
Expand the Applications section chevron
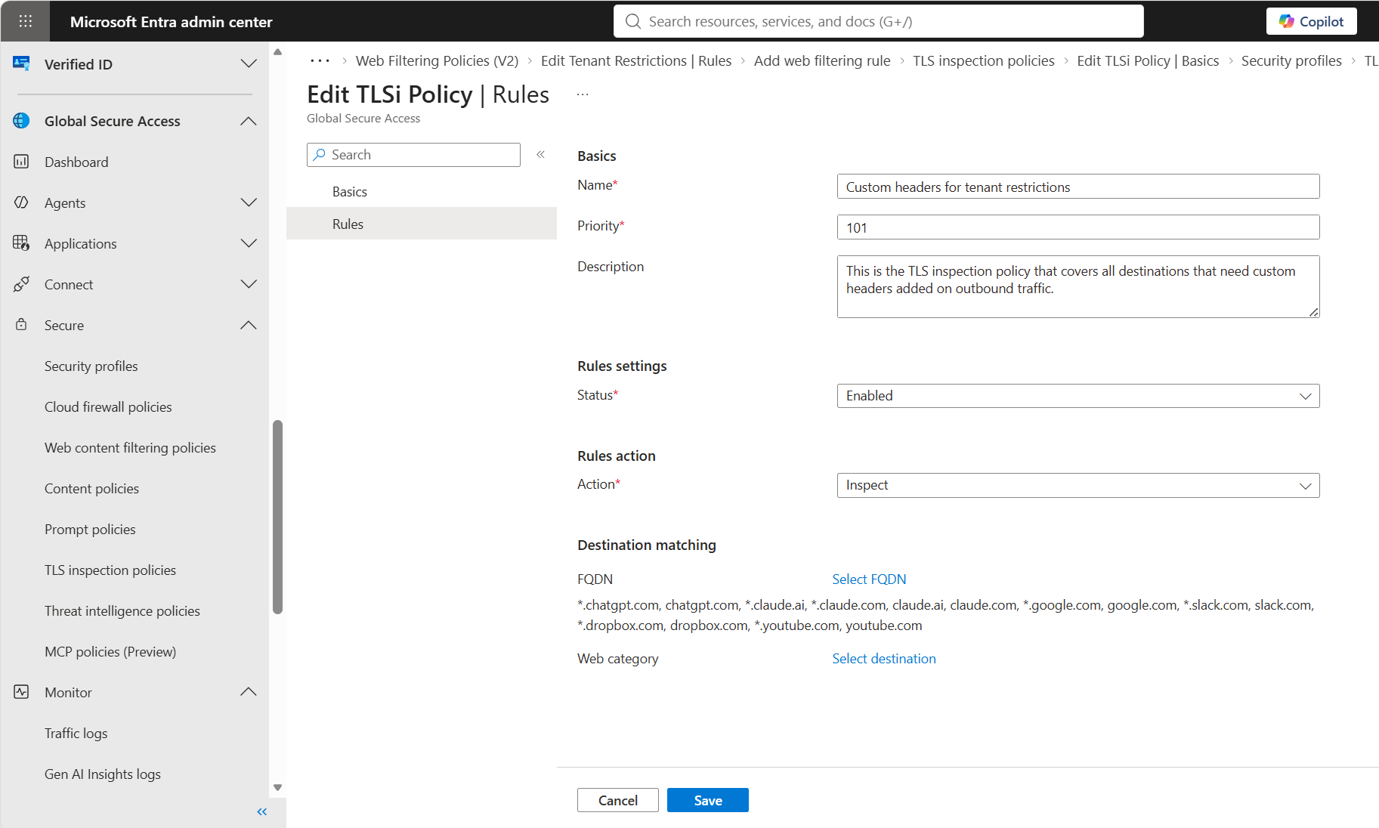(x=249, y=243)
